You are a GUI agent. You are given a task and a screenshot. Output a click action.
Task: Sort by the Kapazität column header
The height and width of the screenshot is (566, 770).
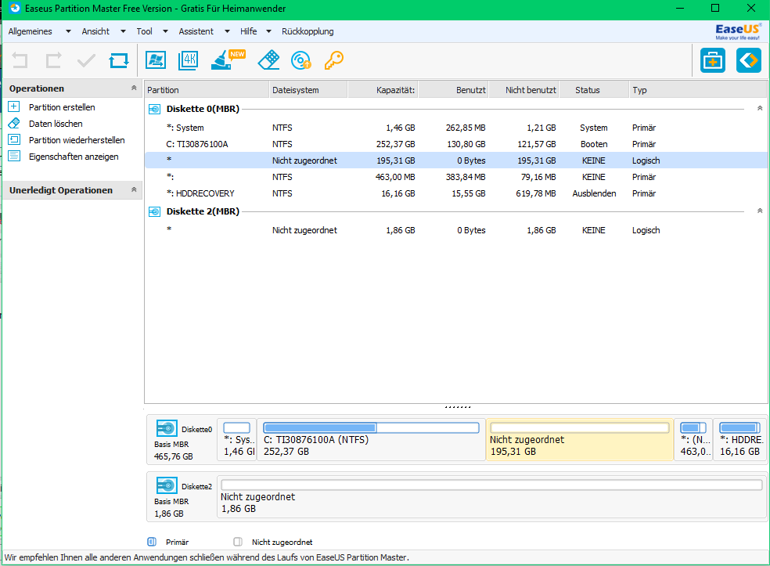tap(383, 90)
